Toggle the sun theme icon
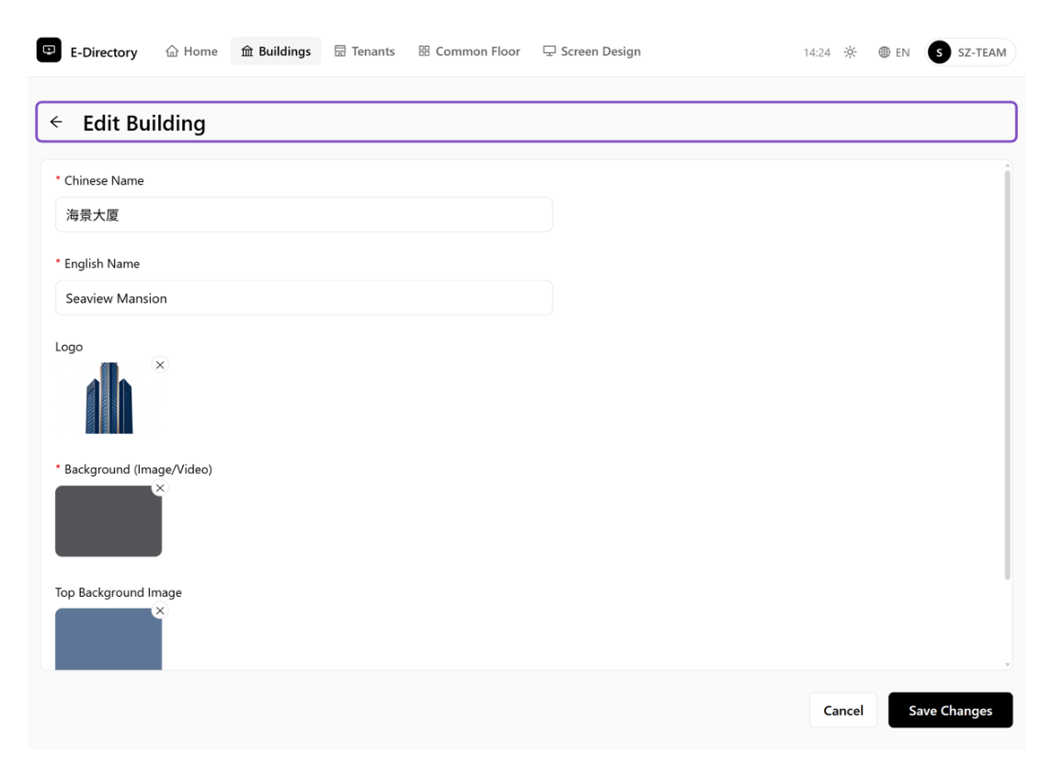The width and height of the screenshot is (1053, 778). pyautogui.click(x=850, y=52)
